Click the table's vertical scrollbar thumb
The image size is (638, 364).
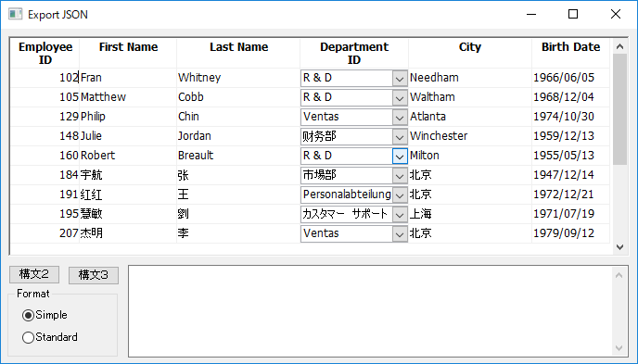tap(619, 109)
